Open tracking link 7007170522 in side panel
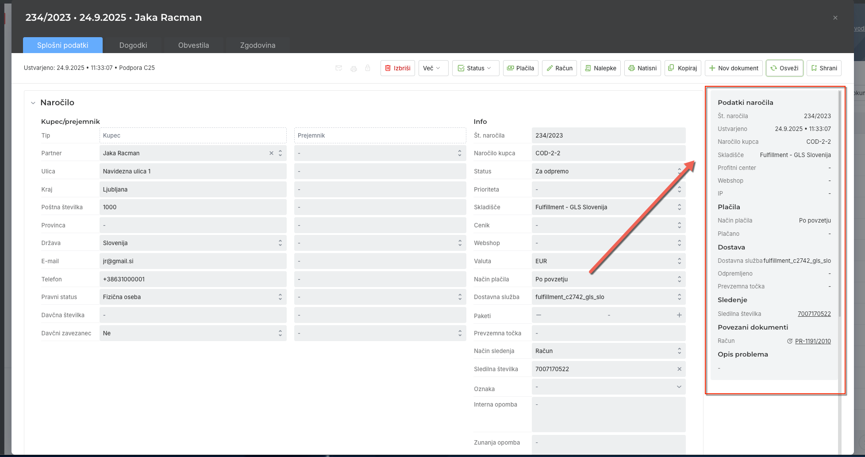The height and width of the screenshot is (457, 865). click(x=814, y=314)
